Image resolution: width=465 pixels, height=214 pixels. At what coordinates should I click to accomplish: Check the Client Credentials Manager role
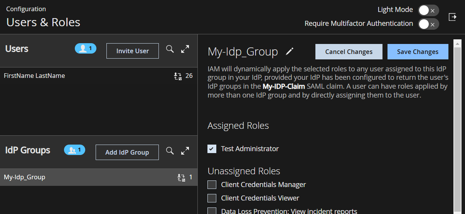pos(212,185)
